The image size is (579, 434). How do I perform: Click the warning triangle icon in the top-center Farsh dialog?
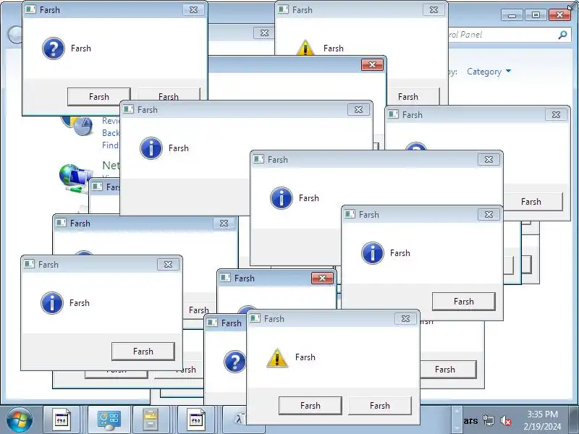click(x=305, y=48)
